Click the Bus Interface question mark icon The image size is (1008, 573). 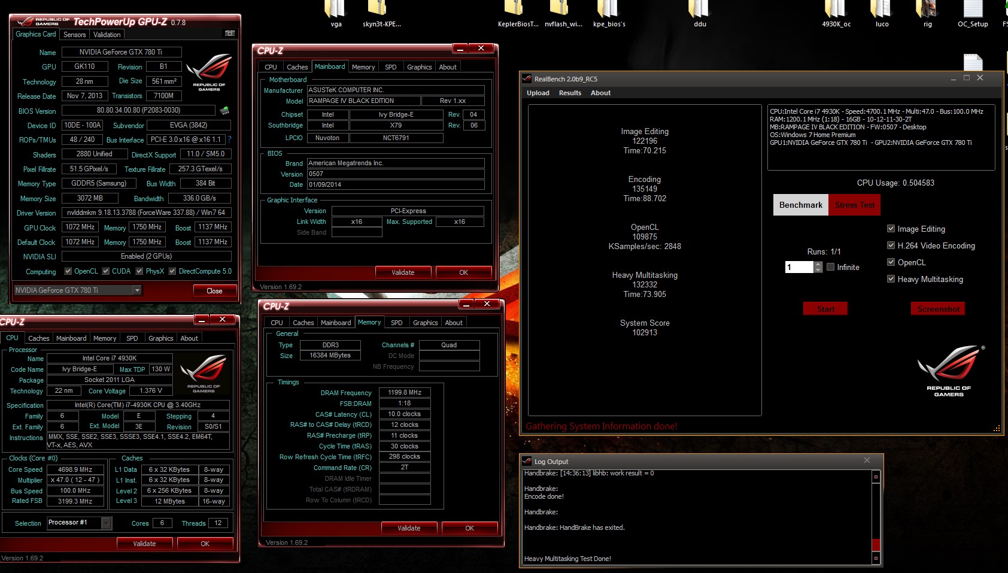[x=229, y=140]
